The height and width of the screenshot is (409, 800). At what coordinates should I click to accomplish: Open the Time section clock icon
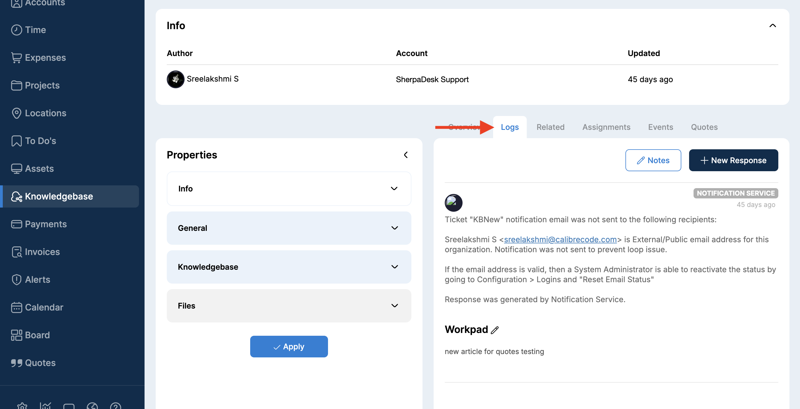click(16, 30)
